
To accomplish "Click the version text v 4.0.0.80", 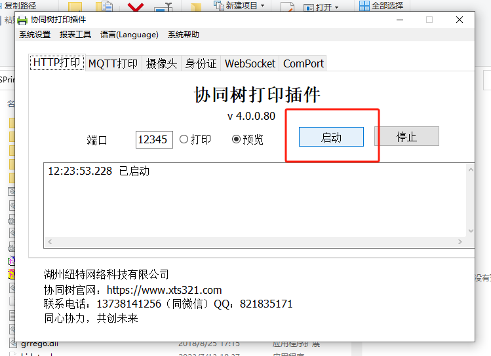I will coord(251,116).
